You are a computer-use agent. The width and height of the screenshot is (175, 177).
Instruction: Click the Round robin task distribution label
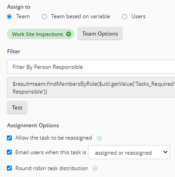[51, 168]
